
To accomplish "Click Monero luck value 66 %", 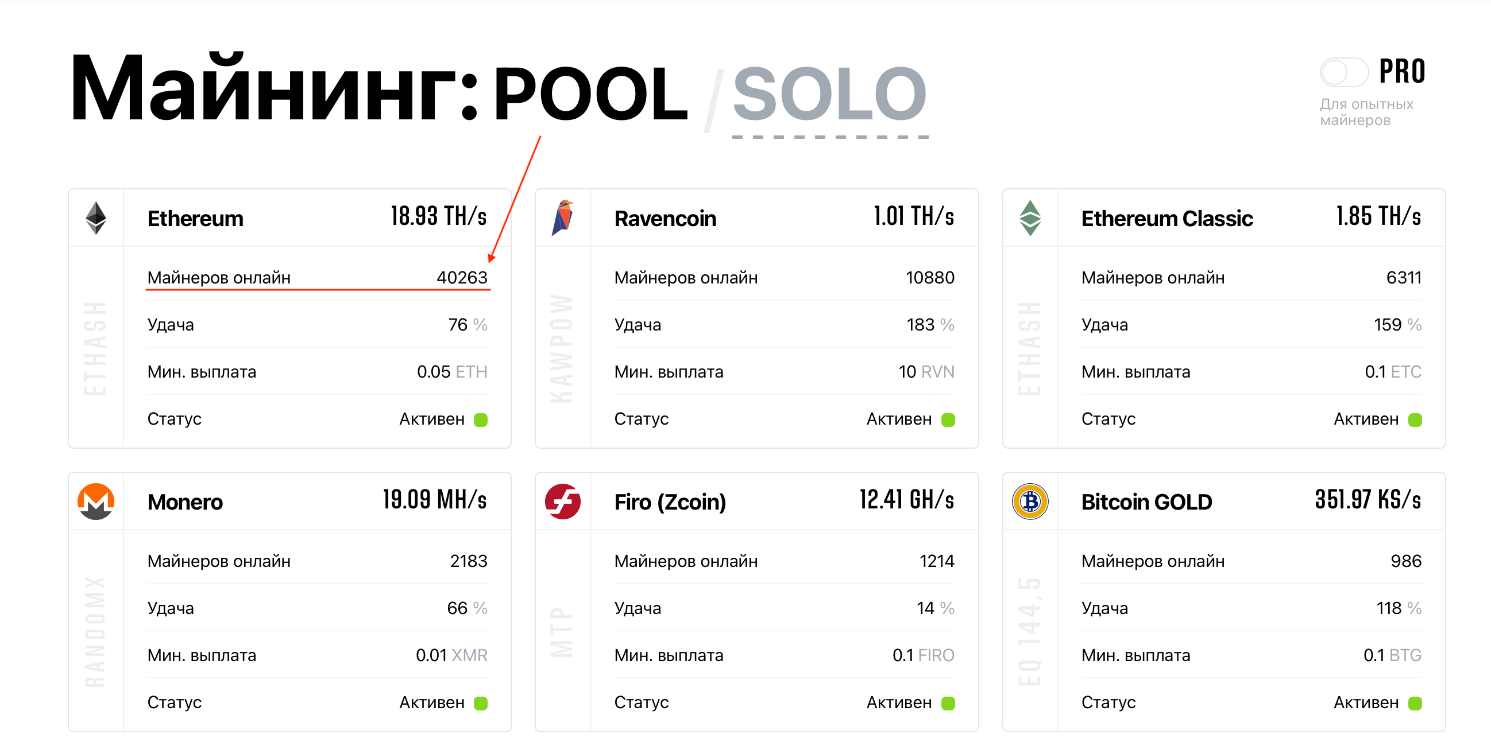I will coord(467,608).
